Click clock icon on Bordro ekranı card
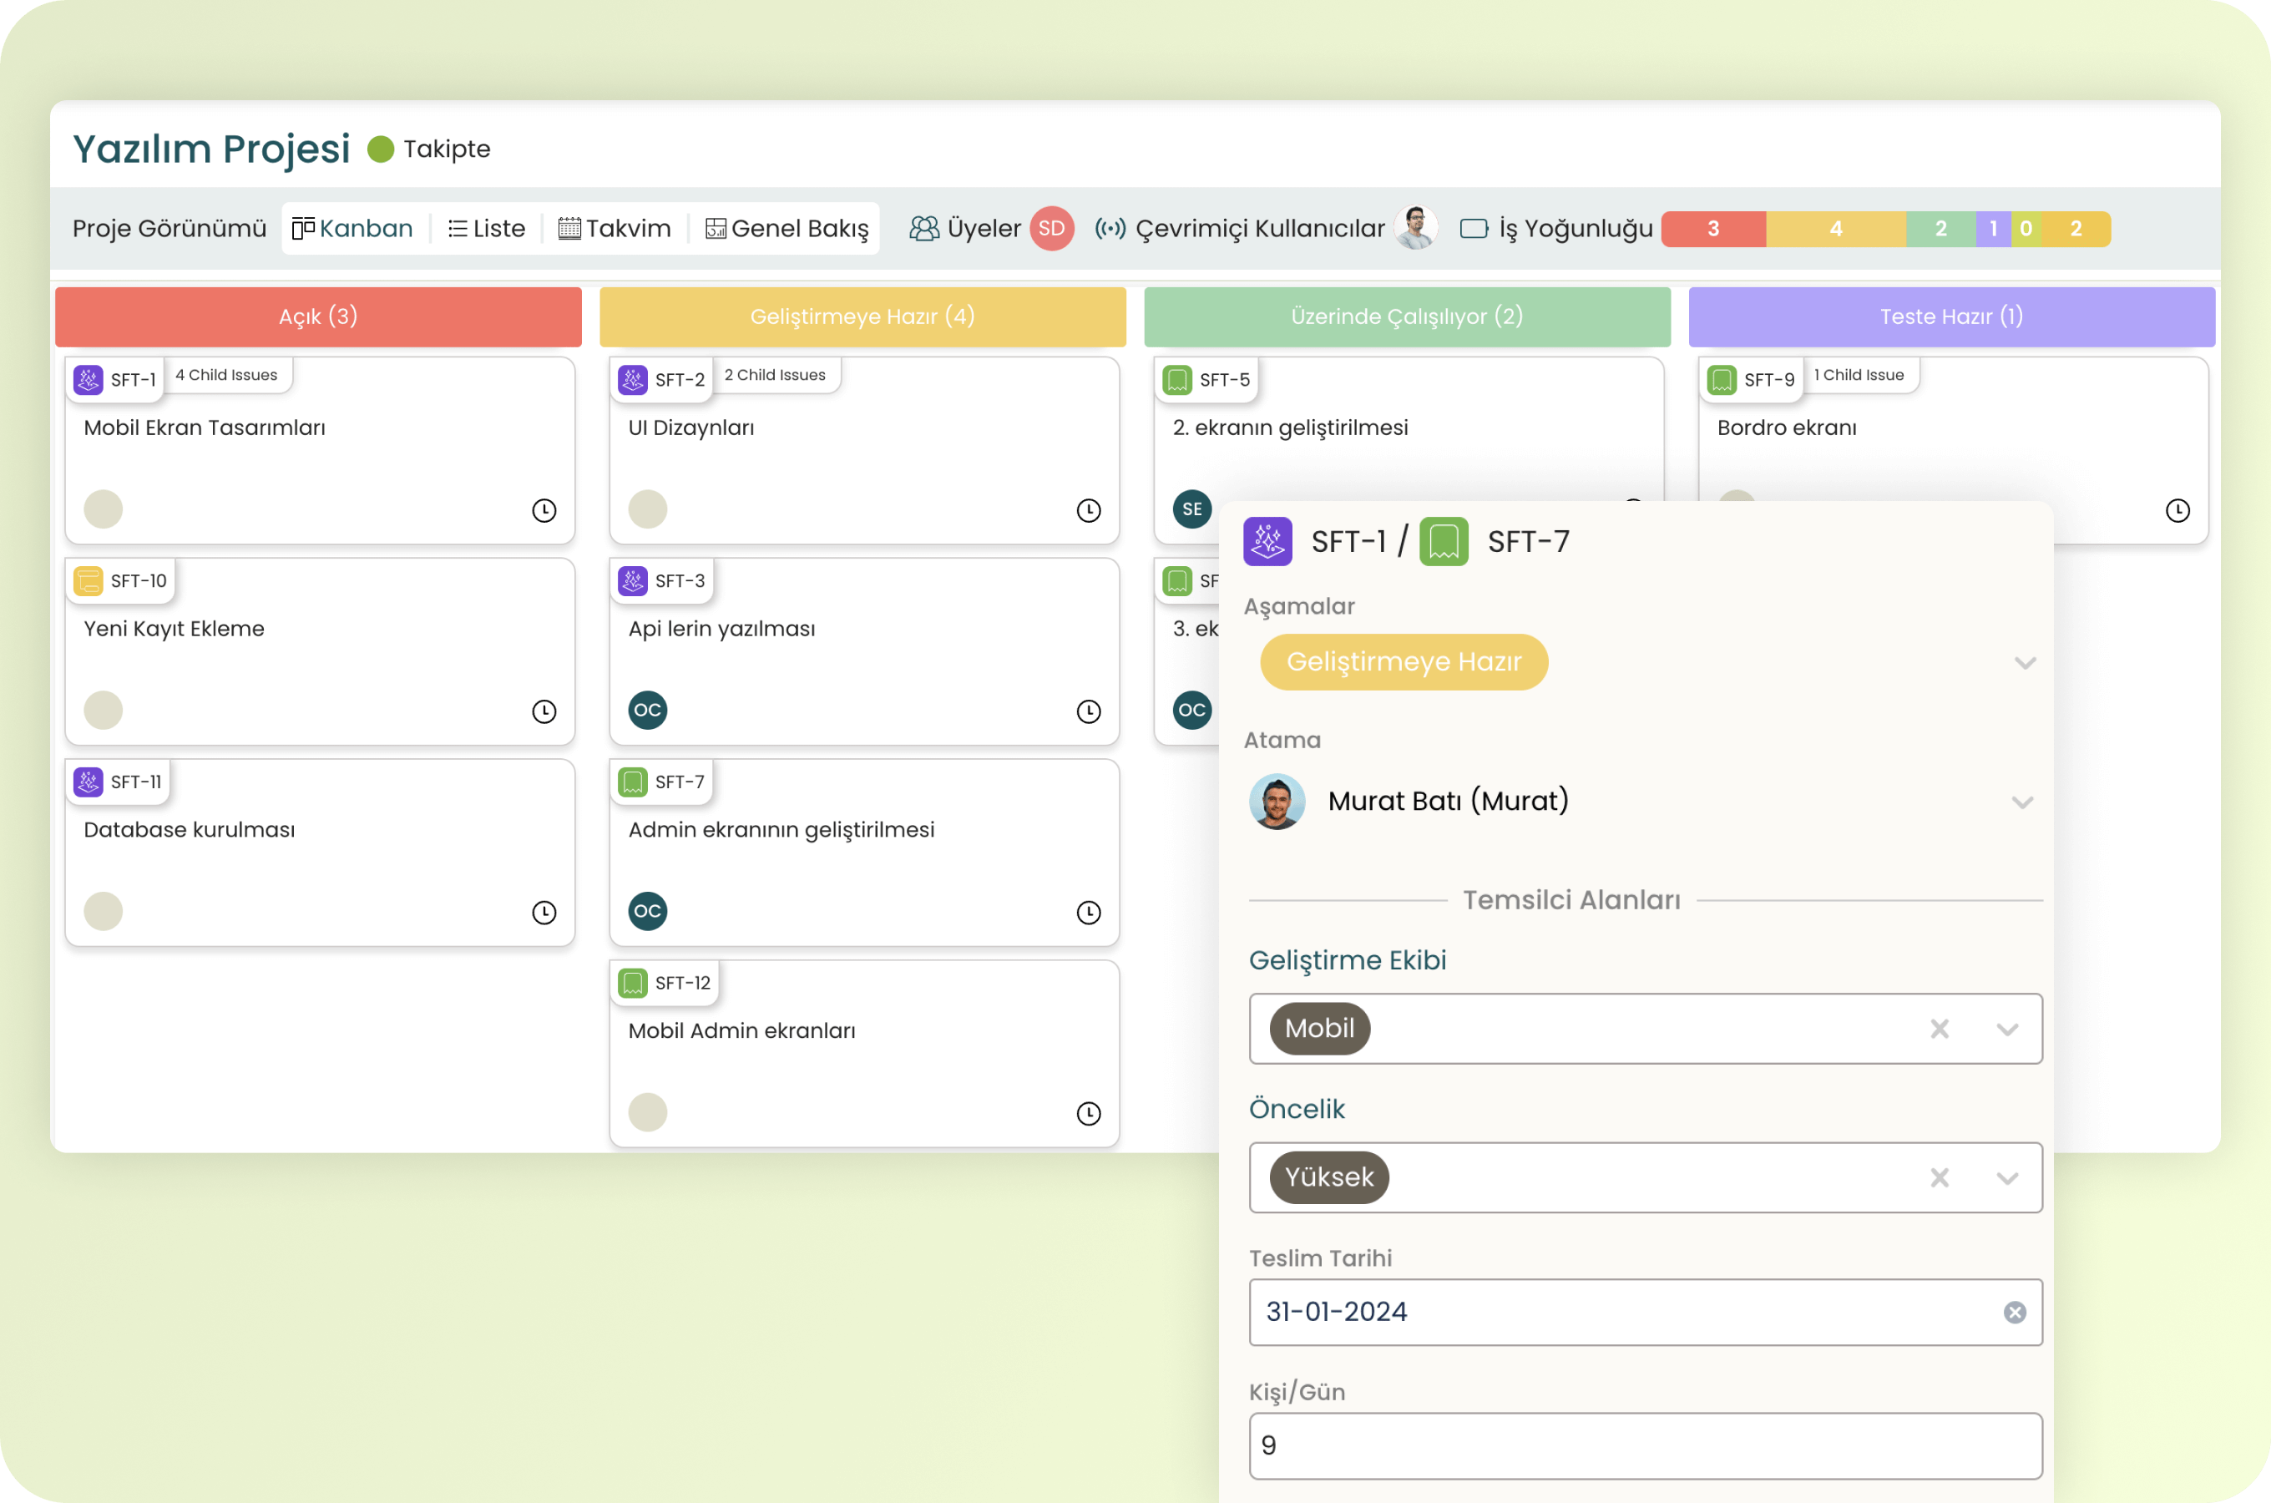 (x=2178, y=510)
